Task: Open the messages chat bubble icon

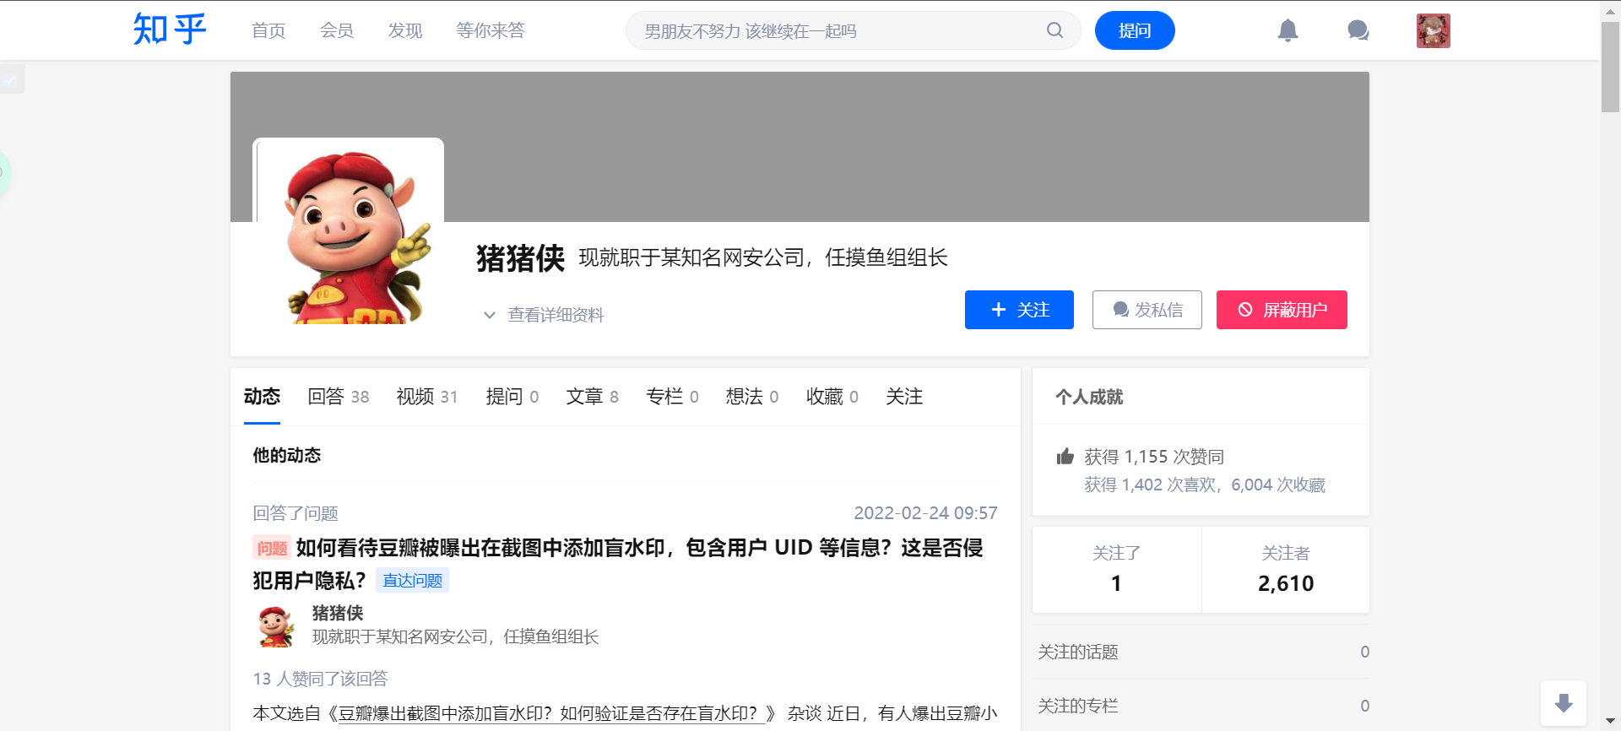Action: pyautogui.click(x=1358, y=31)
